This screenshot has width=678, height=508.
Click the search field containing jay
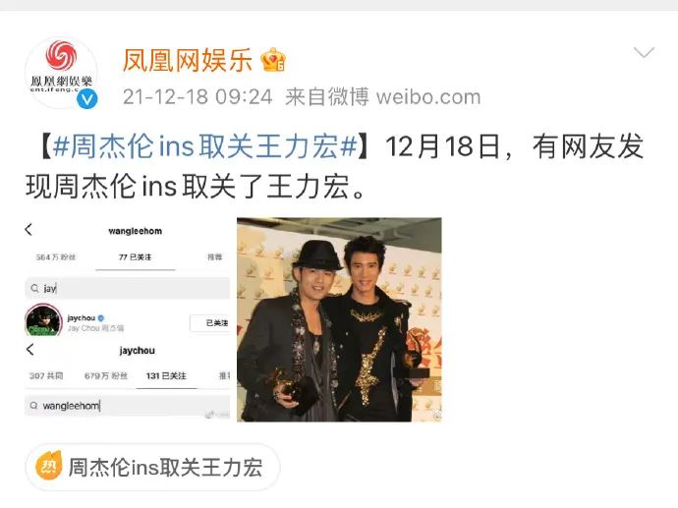[127, 288]
